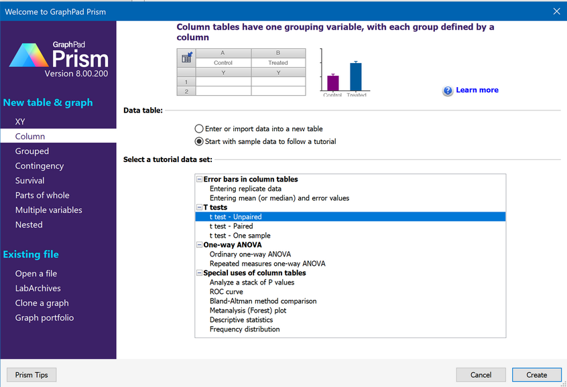The image size is (567, 387).
Task: Collapse the 'Error bars in column tables' group
Action: [x=199, y=179]
